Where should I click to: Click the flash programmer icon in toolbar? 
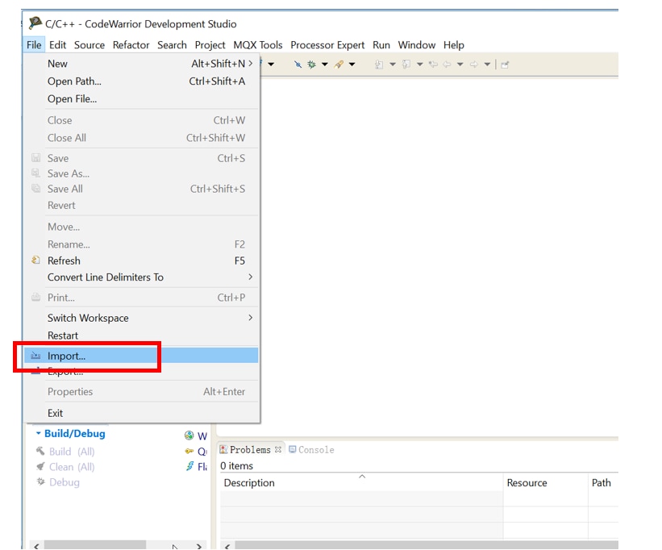point(339,65)
